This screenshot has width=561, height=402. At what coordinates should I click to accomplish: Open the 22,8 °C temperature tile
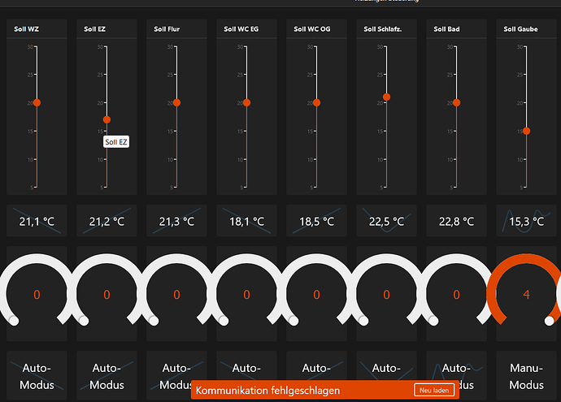click(x=457, y=221)
